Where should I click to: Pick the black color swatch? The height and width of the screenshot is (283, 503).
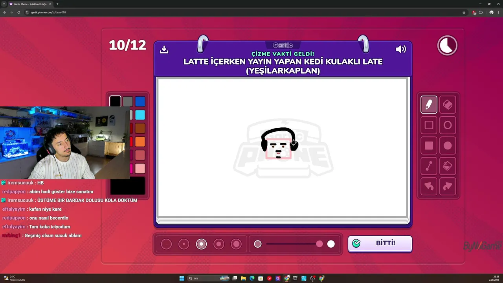[116, 101]
